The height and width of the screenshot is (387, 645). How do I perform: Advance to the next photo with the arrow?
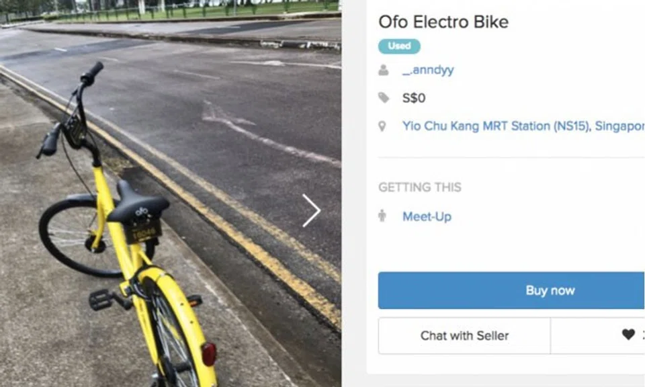(310, 210)
